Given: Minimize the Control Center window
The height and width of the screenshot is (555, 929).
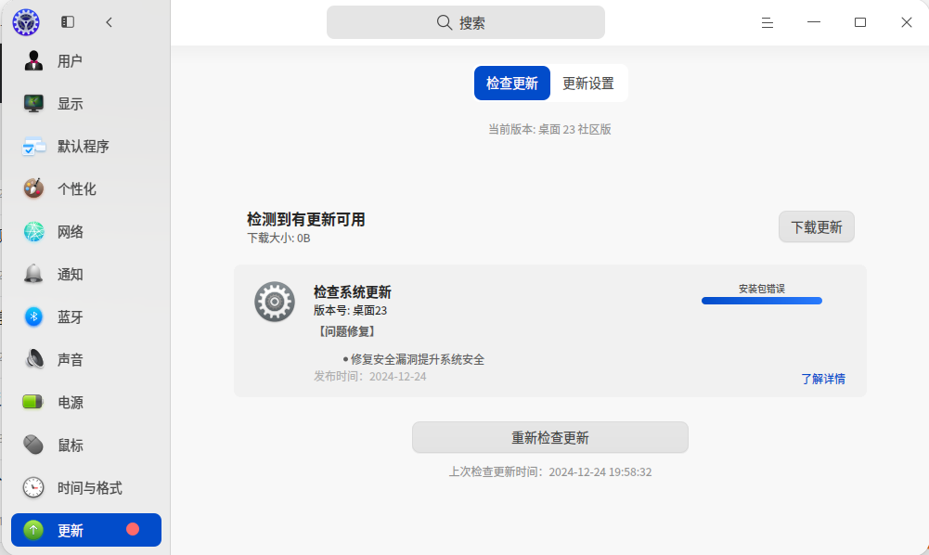Looking at the screenshot, I should pos(814,22).
